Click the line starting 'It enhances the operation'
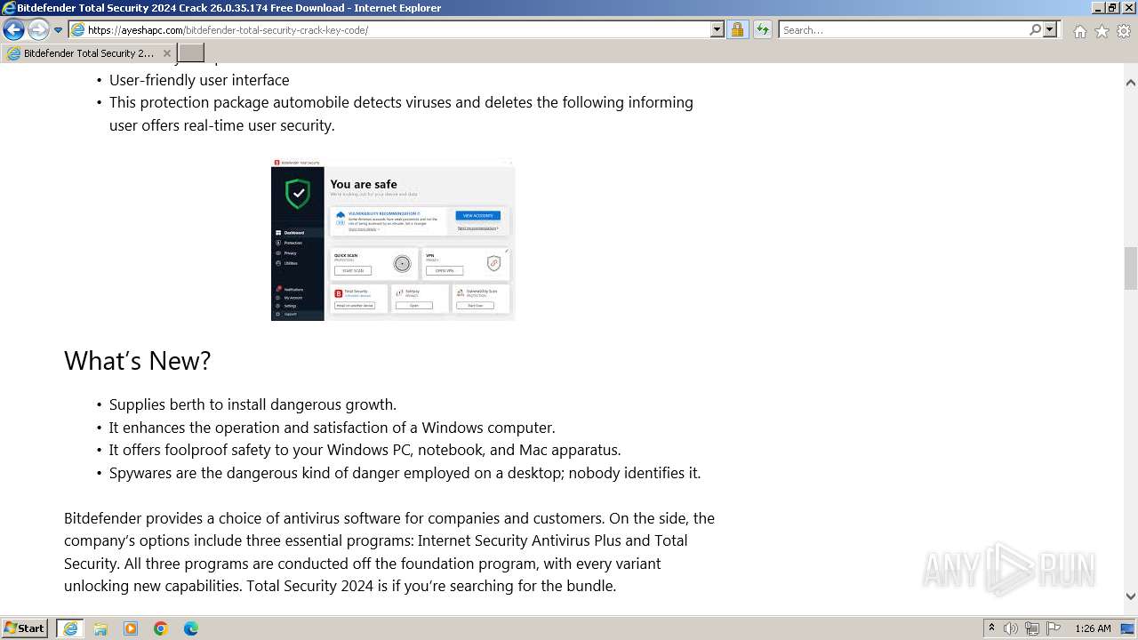The image size is (1138, 640). click(x=332, y=428)
